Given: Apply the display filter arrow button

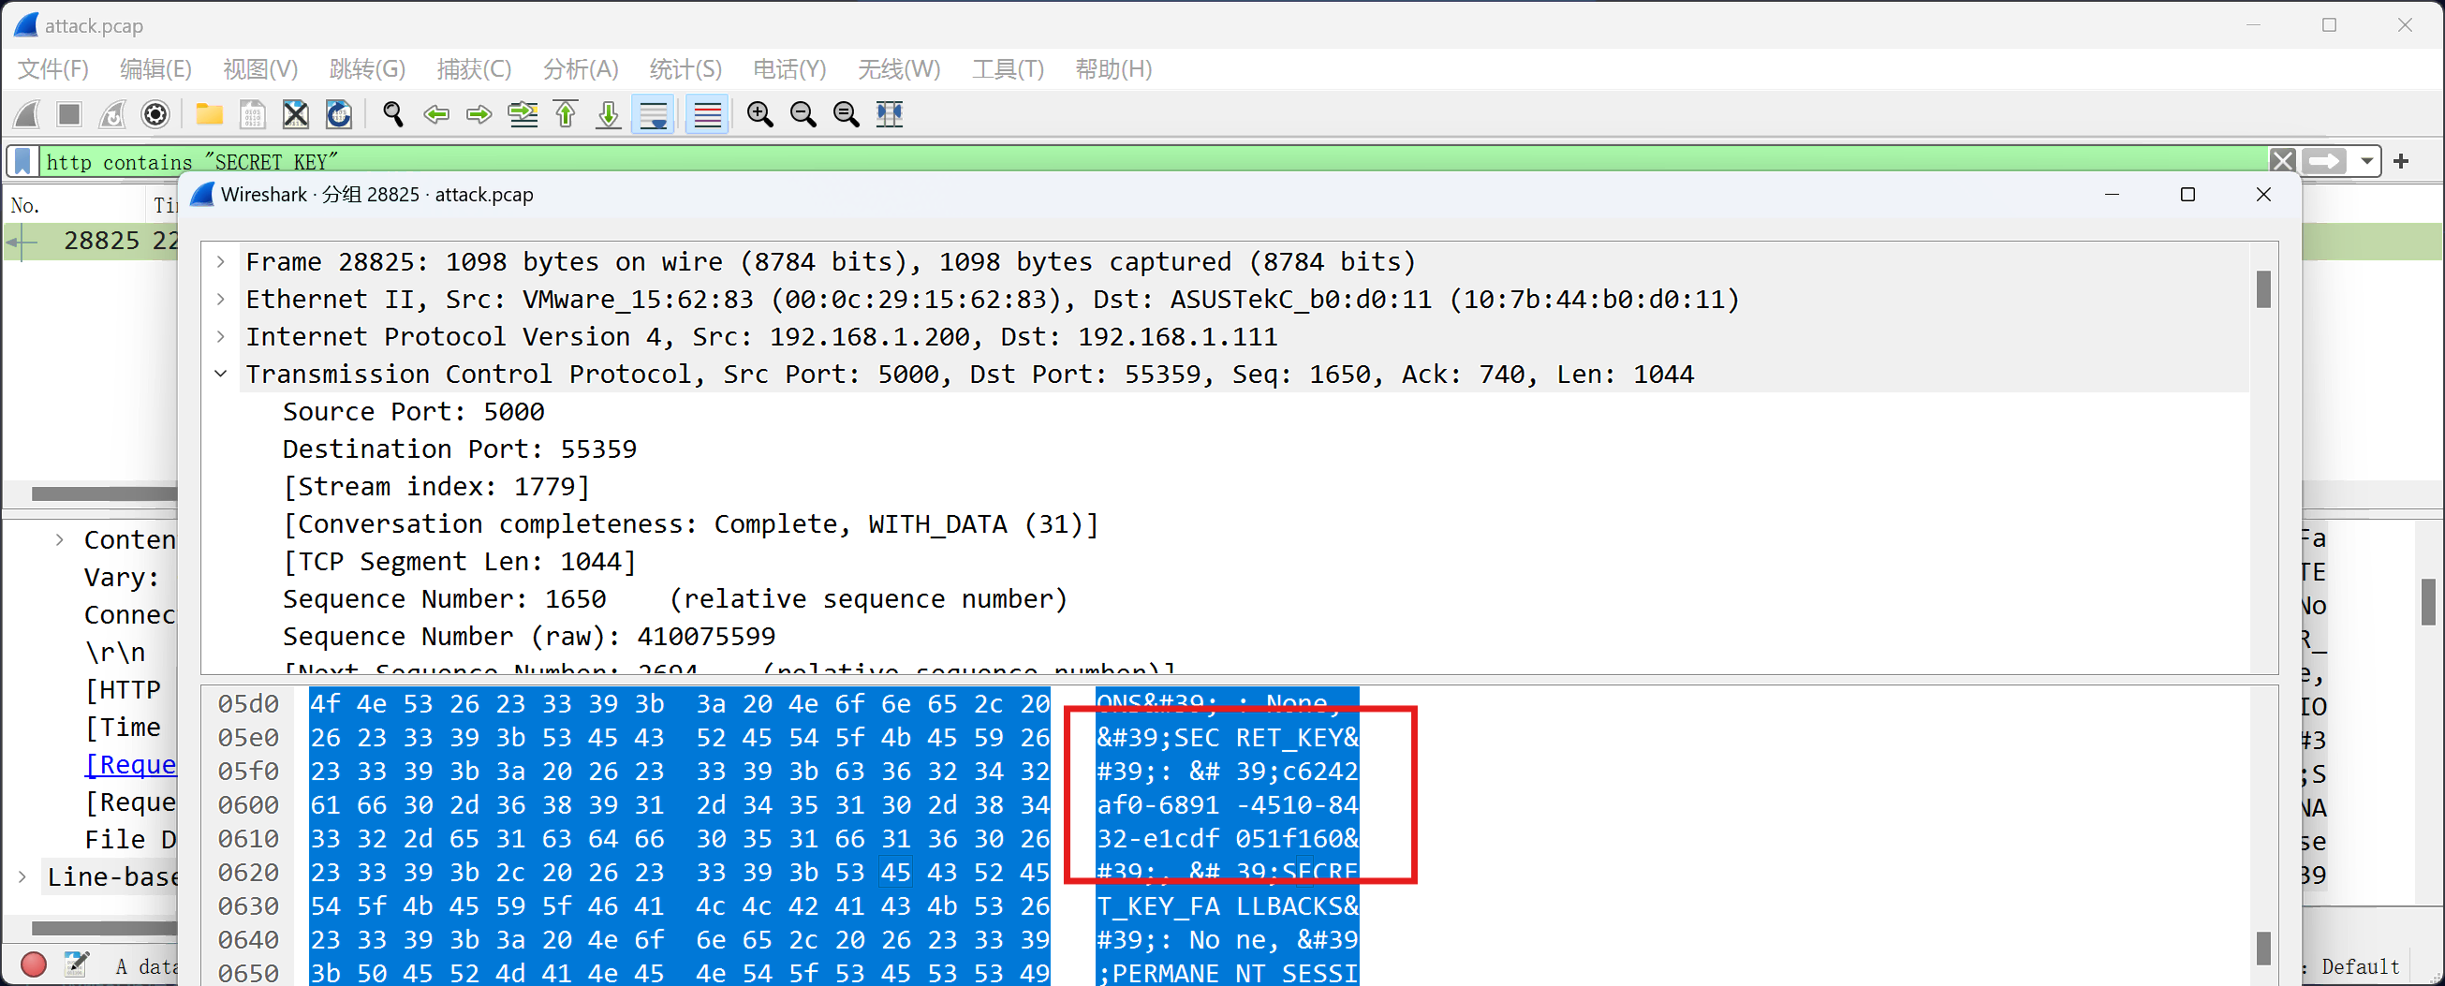Looking at the screenshot, I should click(x=2324, y=161).
